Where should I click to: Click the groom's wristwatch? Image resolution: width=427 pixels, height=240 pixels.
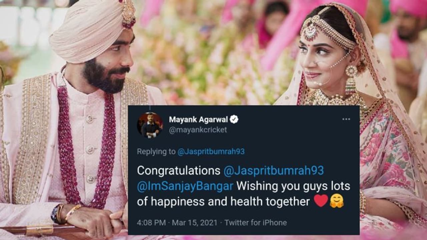(55, 214)
